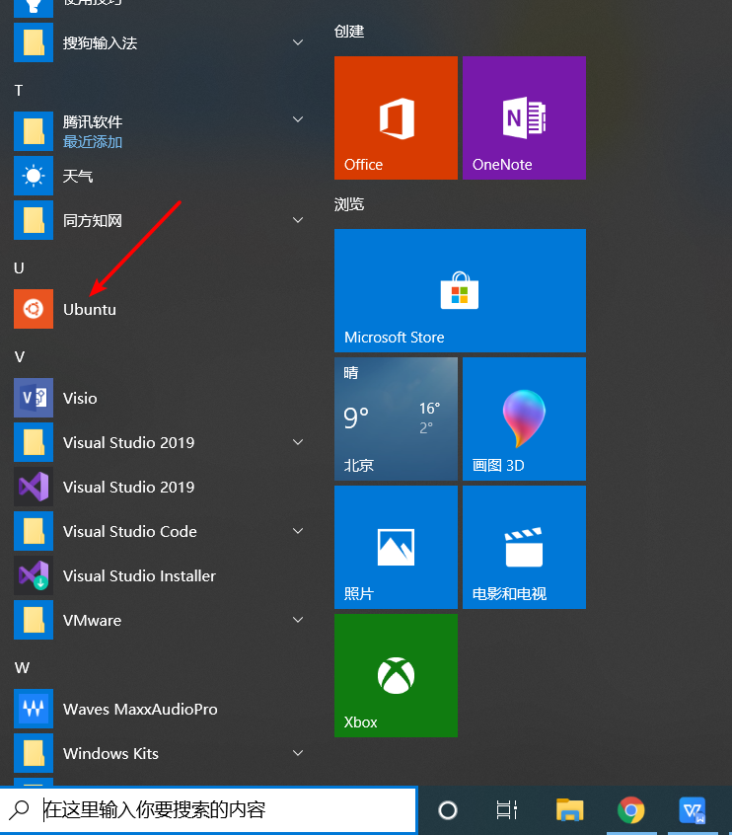Expand the Visual Studio Code folder chevron
This screenshot has width=732, height=835.
point(298,531)
